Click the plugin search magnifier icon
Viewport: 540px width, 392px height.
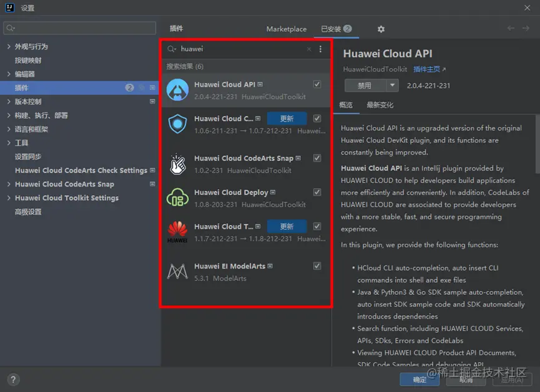[171, 49]
